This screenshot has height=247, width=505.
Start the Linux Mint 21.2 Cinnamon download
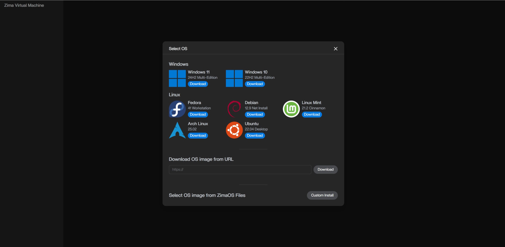click(x=312, y=114)
